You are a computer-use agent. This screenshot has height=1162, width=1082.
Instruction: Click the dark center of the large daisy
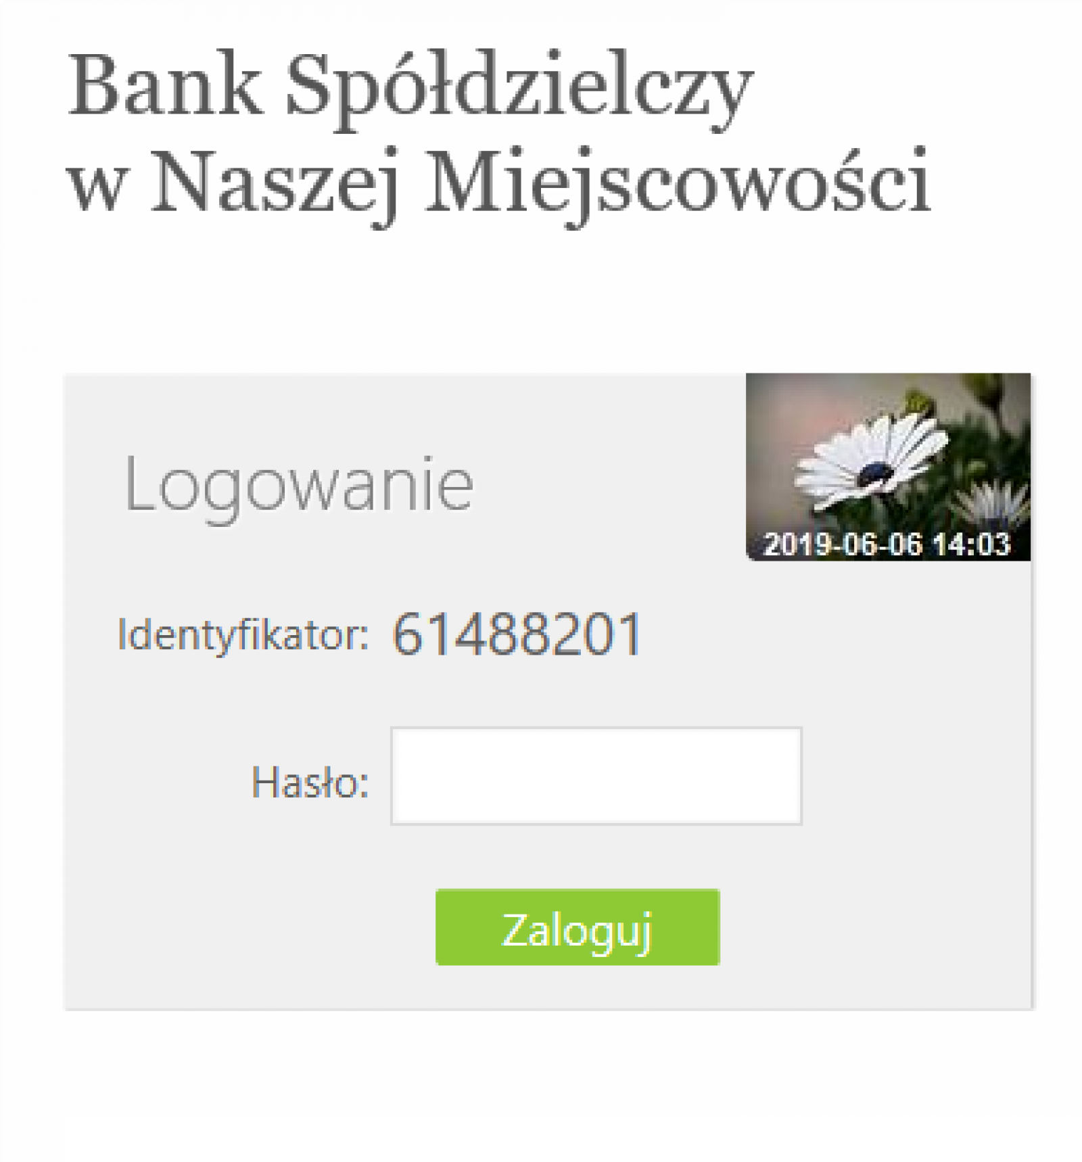click(876, 473)
